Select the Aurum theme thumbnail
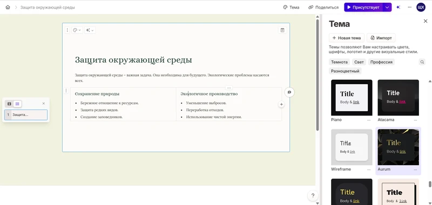The width and height of the screenshot is (432, 205). tap(398, 147)
